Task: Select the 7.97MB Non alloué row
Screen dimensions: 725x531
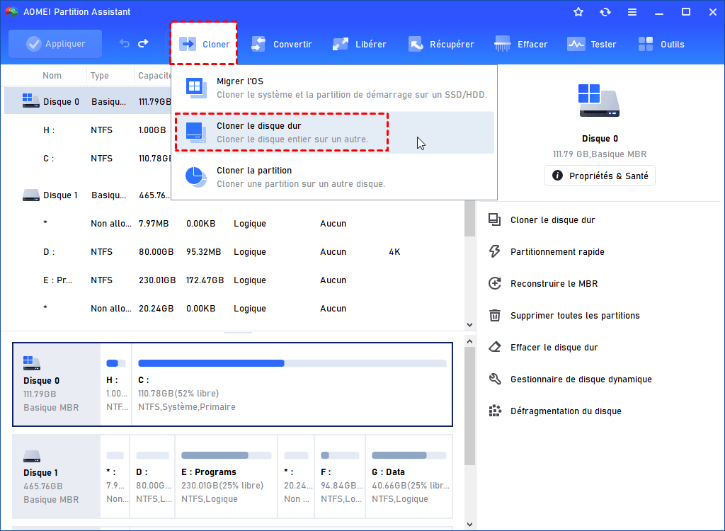Action: point(234,224)
